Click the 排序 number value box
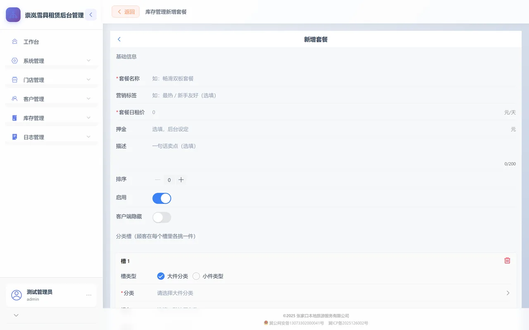 pos(169,180)
